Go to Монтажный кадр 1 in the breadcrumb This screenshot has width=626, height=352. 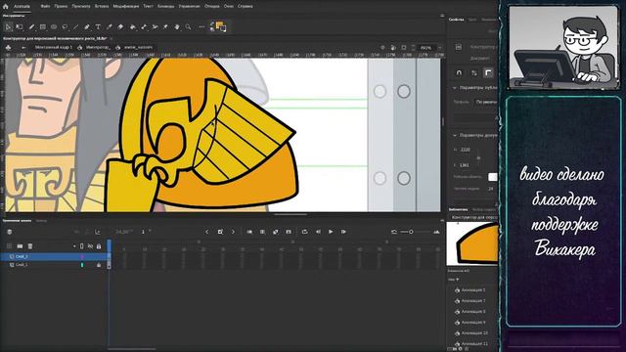pyautogui.click(x=54, y=47)
